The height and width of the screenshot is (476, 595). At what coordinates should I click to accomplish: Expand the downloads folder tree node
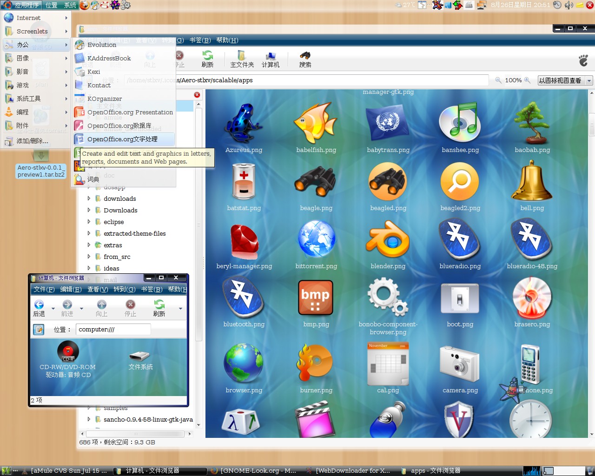[x=89, y=198]
